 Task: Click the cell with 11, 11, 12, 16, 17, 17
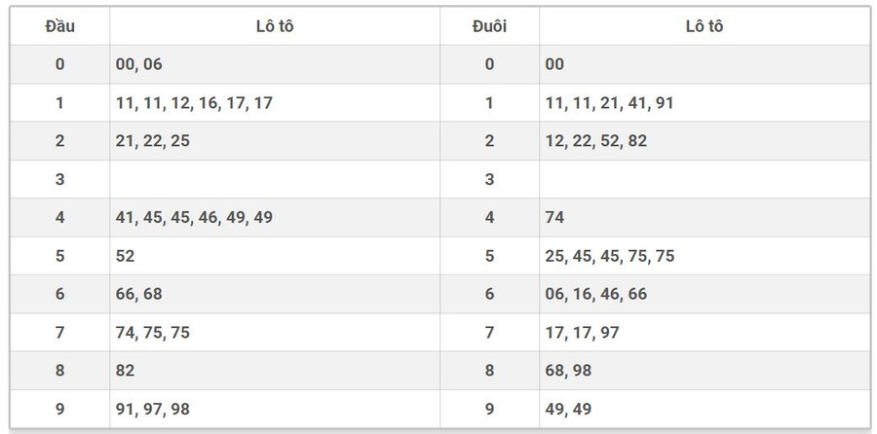(193, 103)
